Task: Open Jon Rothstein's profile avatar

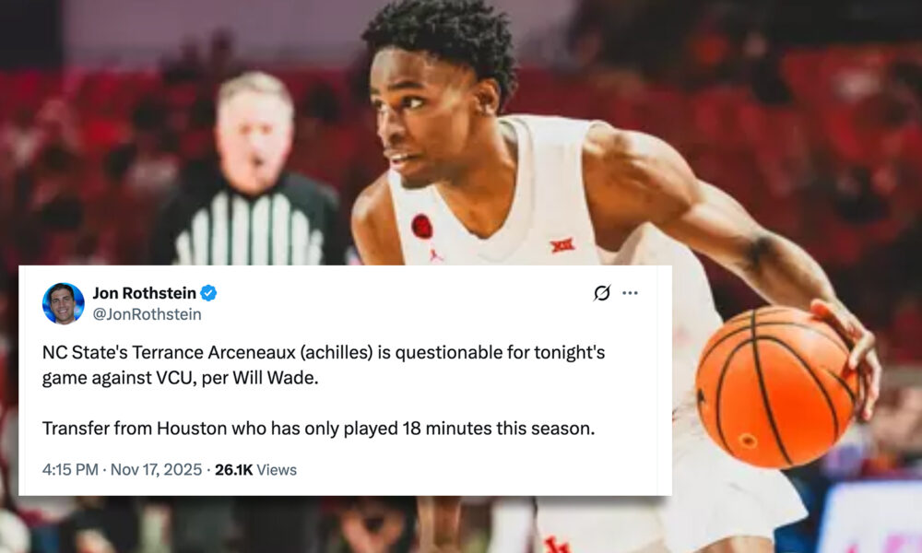Action: pyautogui.click(x=63, y=303)
